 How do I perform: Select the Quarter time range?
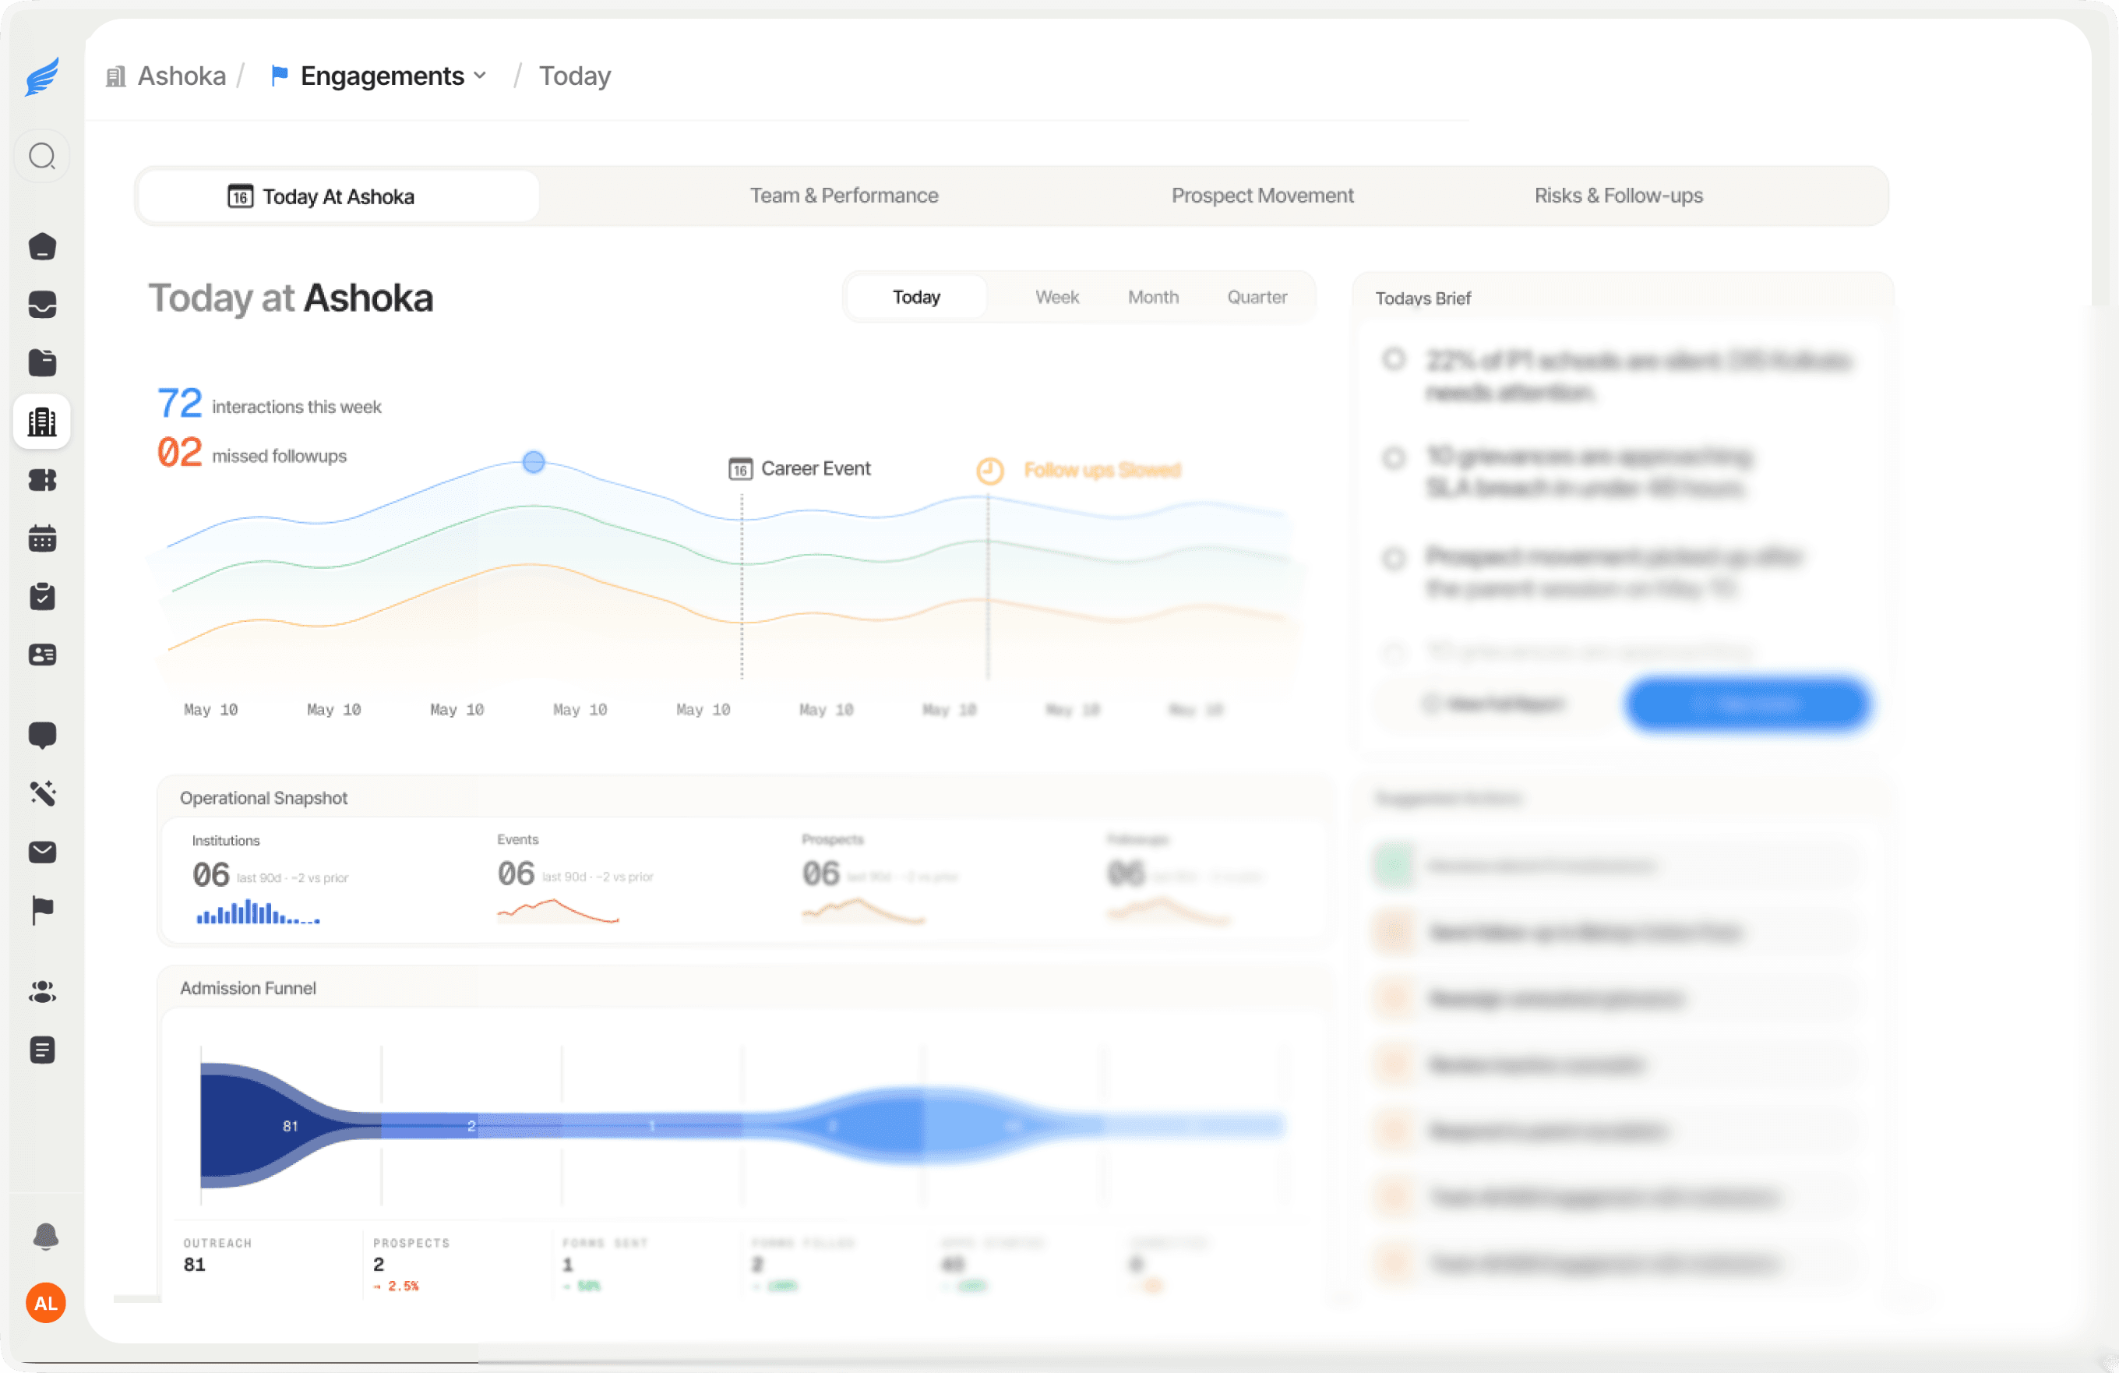click(x=1257, y=298)
